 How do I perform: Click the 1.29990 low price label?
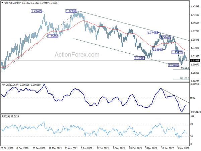click(x=173, y=65)
